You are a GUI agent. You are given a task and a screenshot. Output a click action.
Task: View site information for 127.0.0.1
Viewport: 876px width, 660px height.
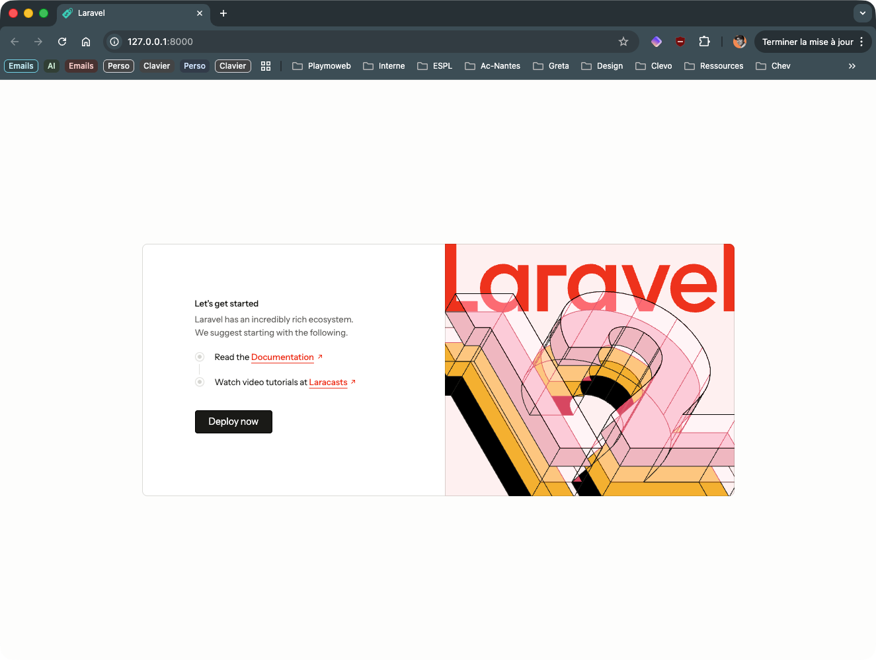click(x=114, y=41)
